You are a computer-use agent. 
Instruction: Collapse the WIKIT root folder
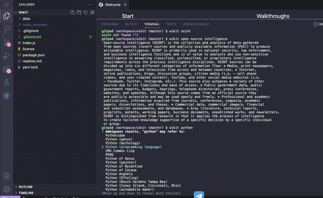click(23, 12)
